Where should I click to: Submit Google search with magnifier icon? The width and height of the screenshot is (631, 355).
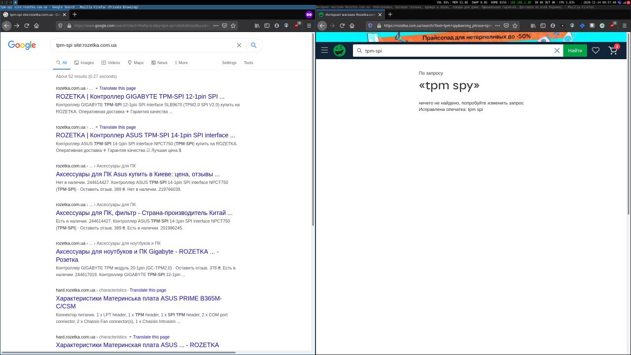(254, 45)
